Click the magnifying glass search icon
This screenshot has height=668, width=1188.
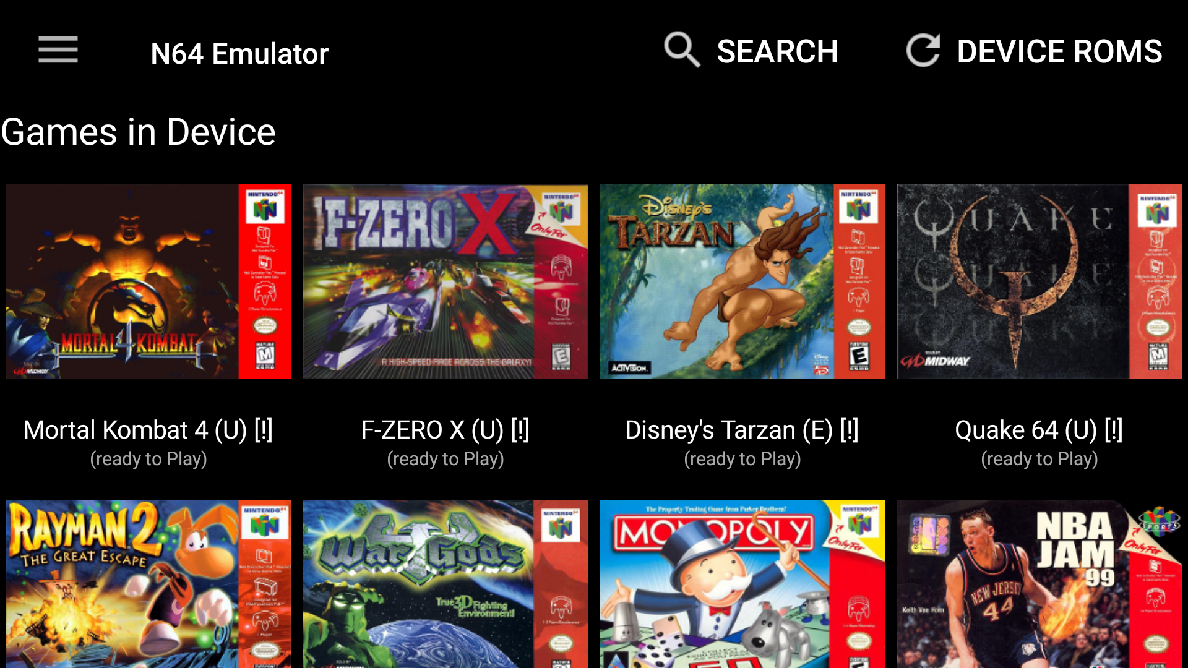pos(682,50)
